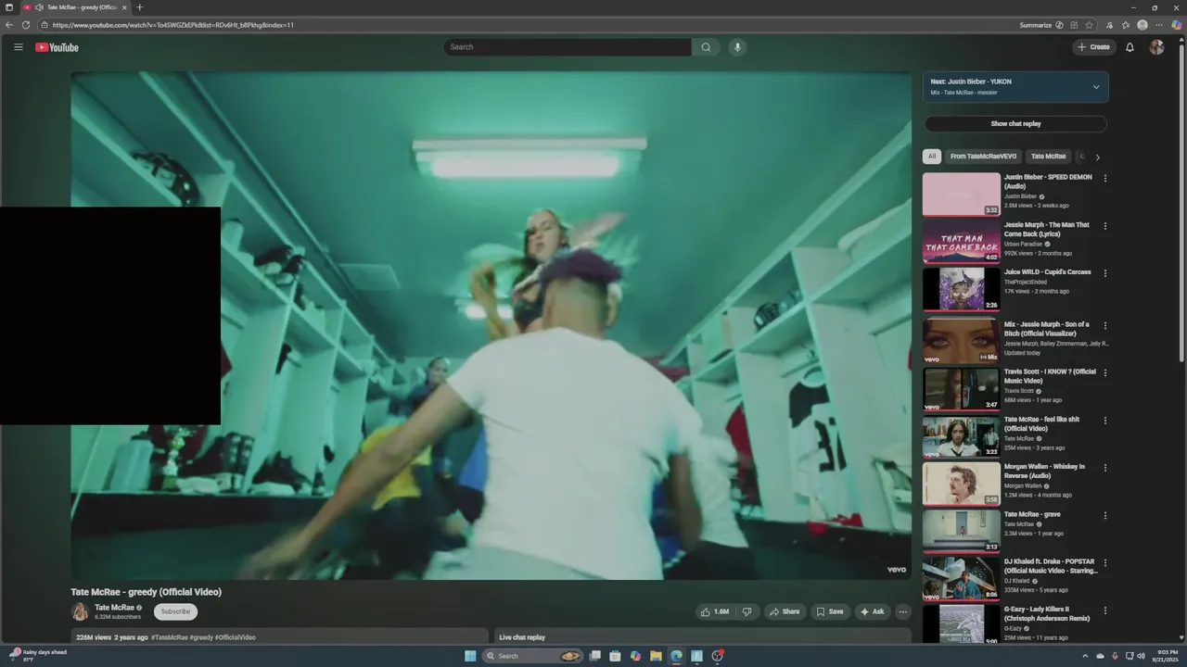Open options for Travis Scott I KNOW ? video
The width and height of the screenshot is (1187, 667).
pyautogui.click(x=1104, y=372)
